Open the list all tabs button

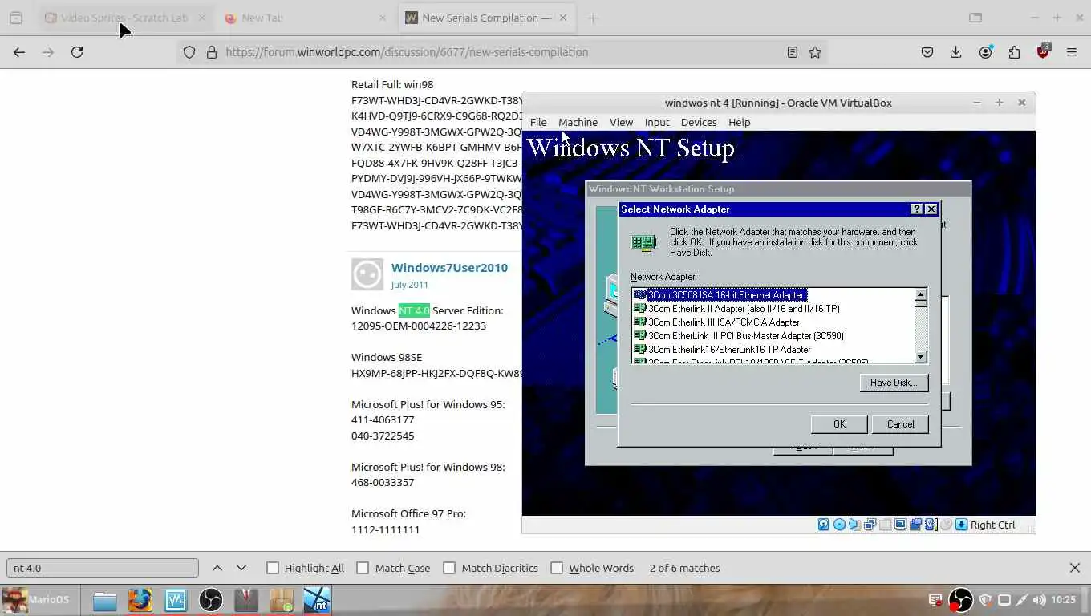coord(975,18)
